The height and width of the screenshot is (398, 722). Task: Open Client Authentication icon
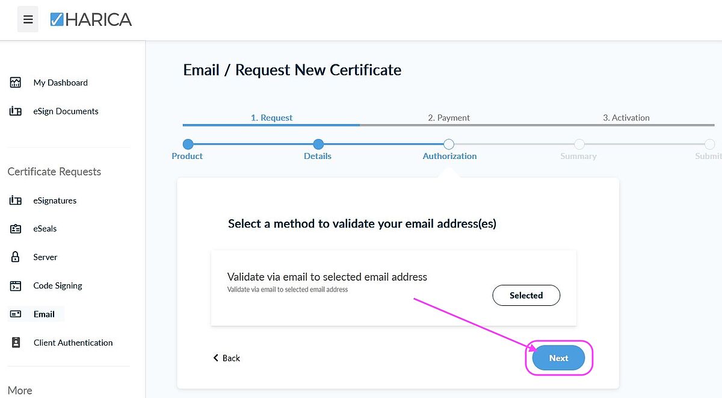point(16,343)
